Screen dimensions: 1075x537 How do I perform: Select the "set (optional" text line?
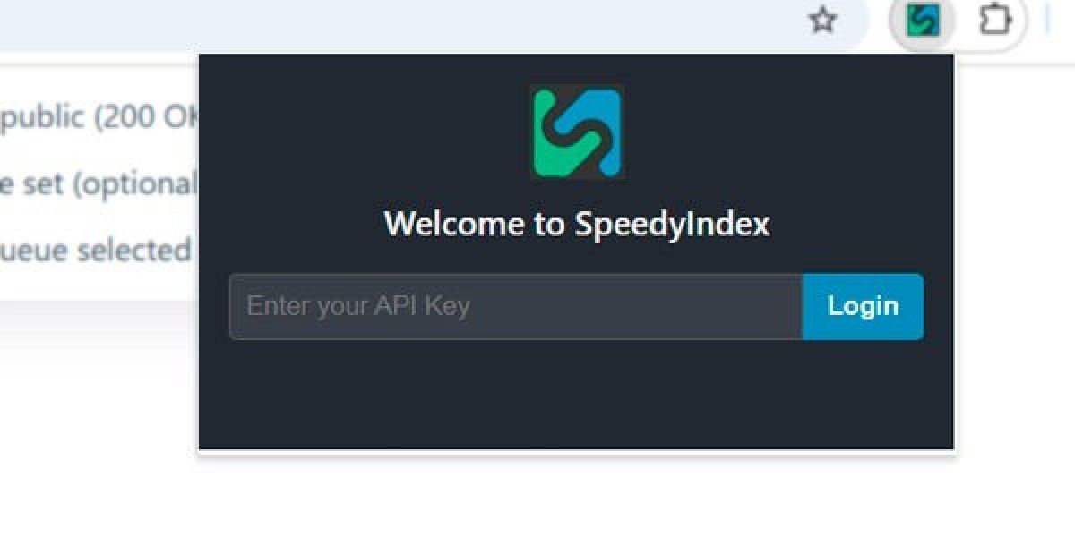tap(99, 184)
